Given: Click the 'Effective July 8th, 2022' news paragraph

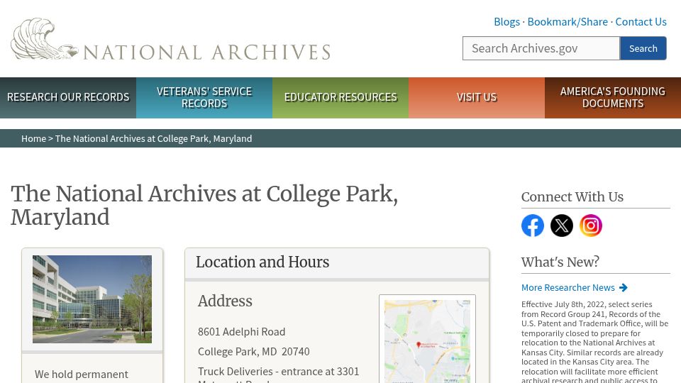Looking at the screenshot, I should [595, 342].
